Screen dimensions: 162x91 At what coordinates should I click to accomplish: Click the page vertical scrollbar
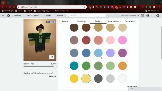coord(161,43)
